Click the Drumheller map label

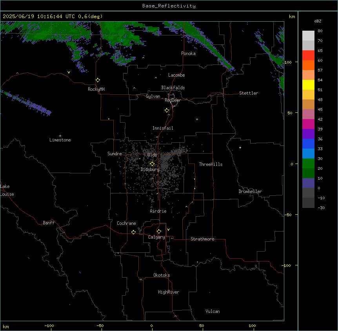pos(250,191)
